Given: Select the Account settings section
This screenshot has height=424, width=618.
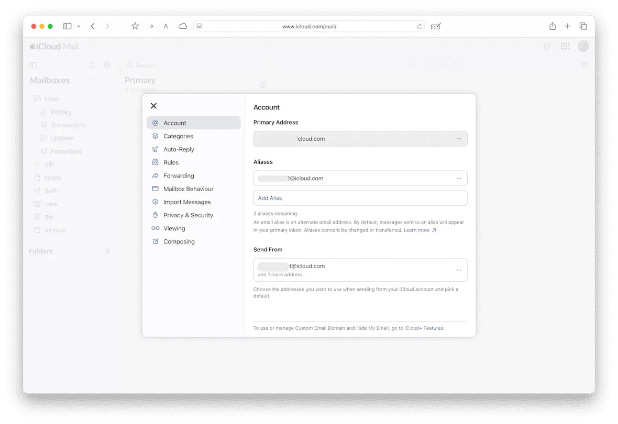Looking at the screenshot, I should (x=194, y=123).
